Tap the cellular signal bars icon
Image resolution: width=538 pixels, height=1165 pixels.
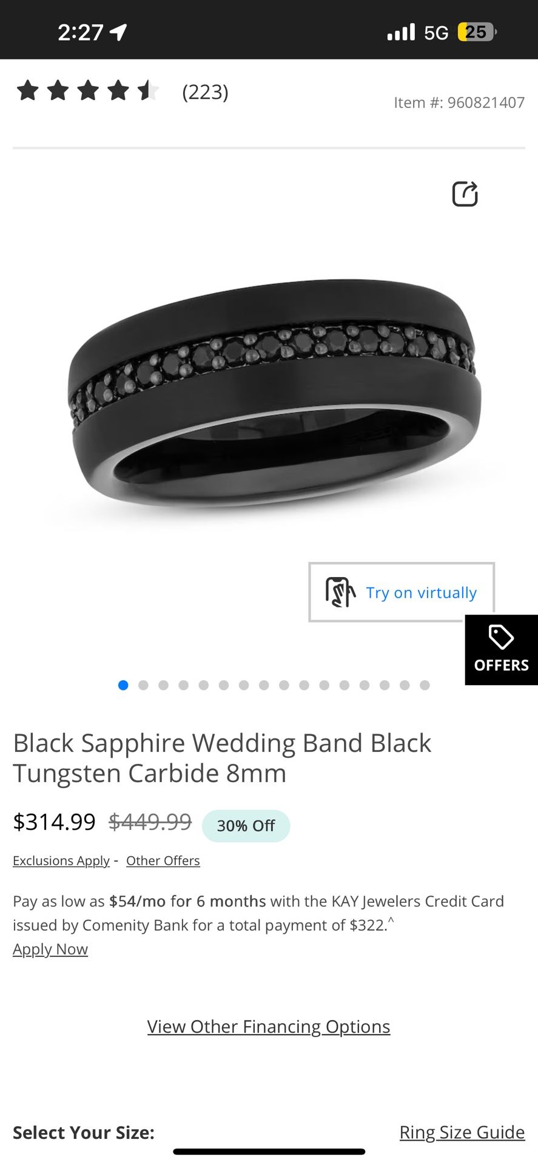pyautogui.click(x=402, y=32)
